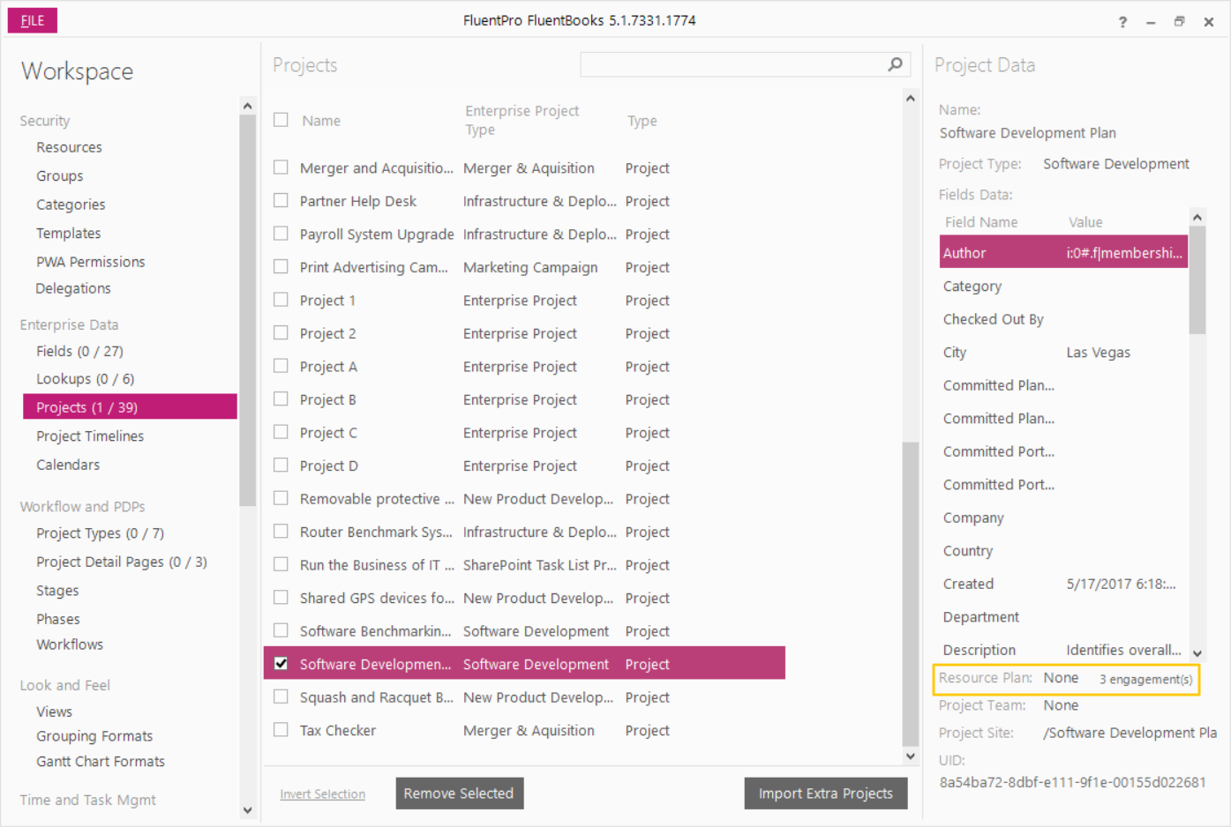Open Fields (0 / 27)
The height and width of the screenshot is (827, 1231).
pos(79,351)
